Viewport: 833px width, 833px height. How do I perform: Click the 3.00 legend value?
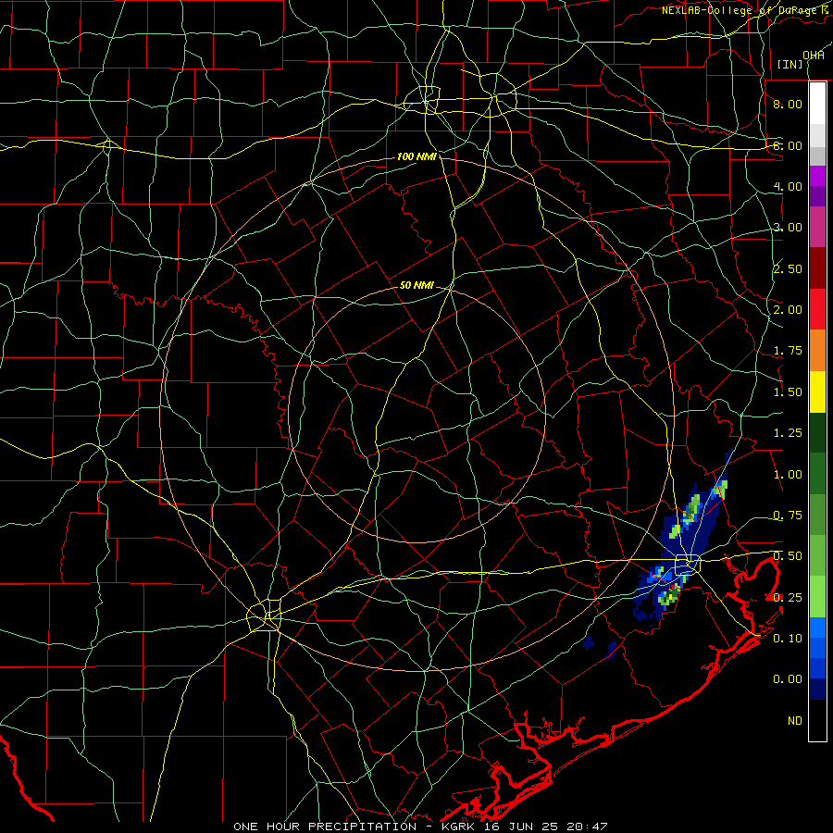click(788, 228)
